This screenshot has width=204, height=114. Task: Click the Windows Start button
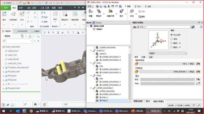pos(3,111)
